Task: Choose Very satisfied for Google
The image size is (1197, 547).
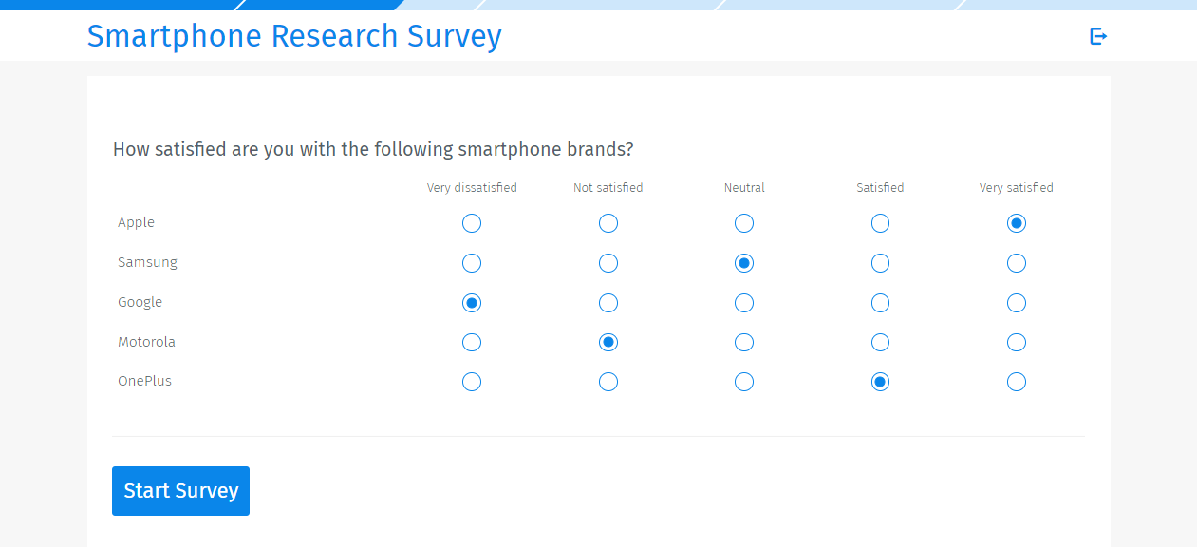Action: [x=1016, y=302]
